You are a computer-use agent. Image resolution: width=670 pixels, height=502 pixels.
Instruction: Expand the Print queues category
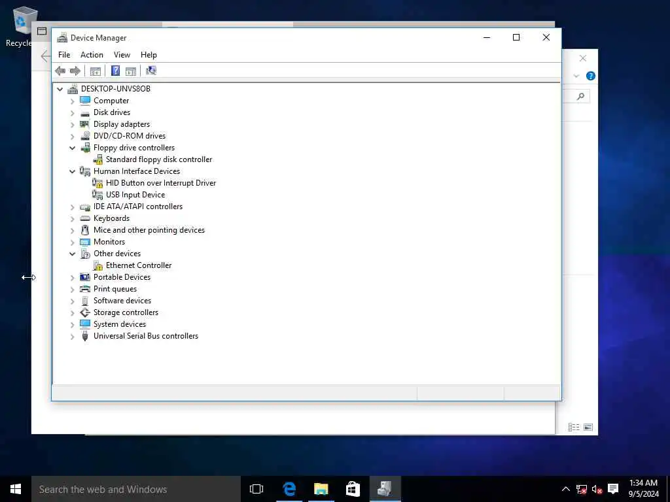point(72,290)
